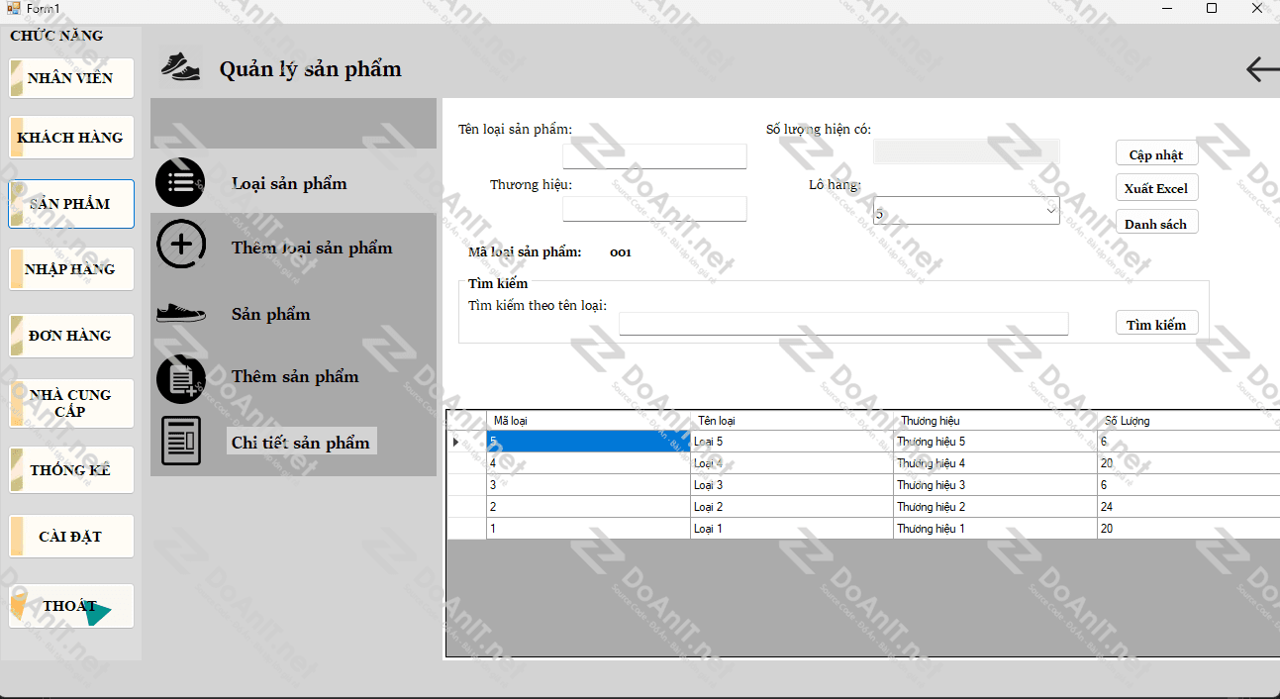Click the Tìm kiếm theo tên loại search box
This screenshot has width=1280, height=699.
tap(843, 324)
